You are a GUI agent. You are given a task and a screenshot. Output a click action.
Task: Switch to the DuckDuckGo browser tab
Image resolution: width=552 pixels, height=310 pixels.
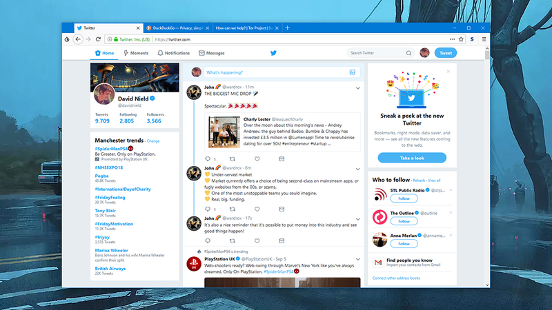(177, 28)
